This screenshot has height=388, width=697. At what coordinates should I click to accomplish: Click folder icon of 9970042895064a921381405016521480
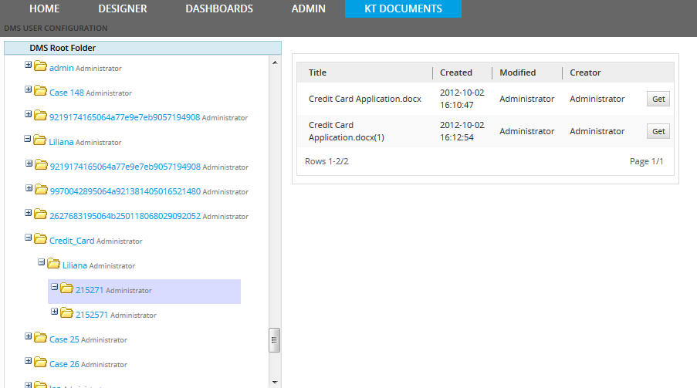tap(40, 191)
